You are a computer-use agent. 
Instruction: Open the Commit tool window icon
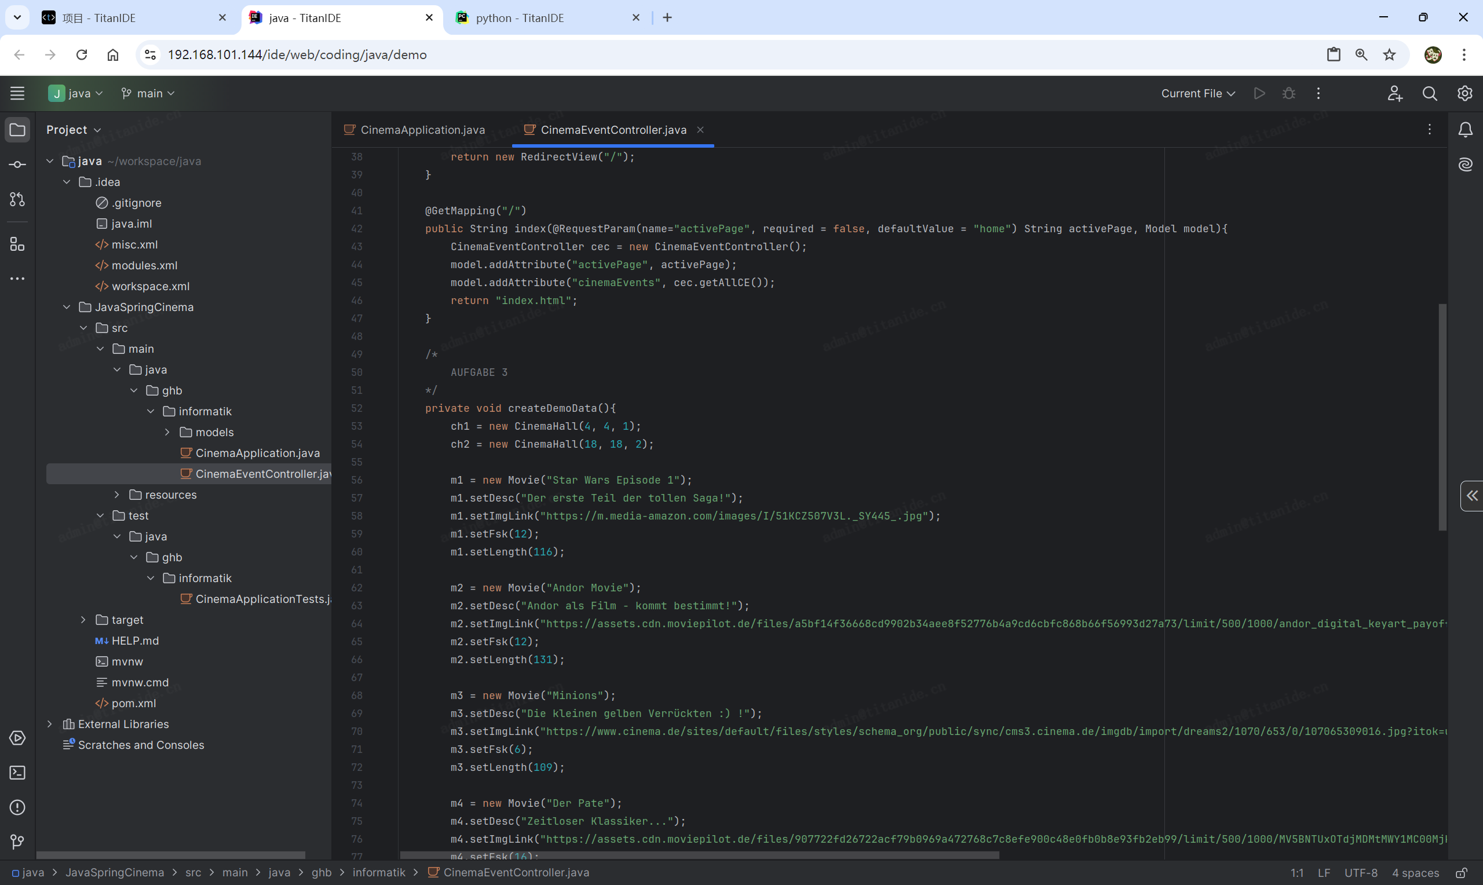(x=17, y=164)
